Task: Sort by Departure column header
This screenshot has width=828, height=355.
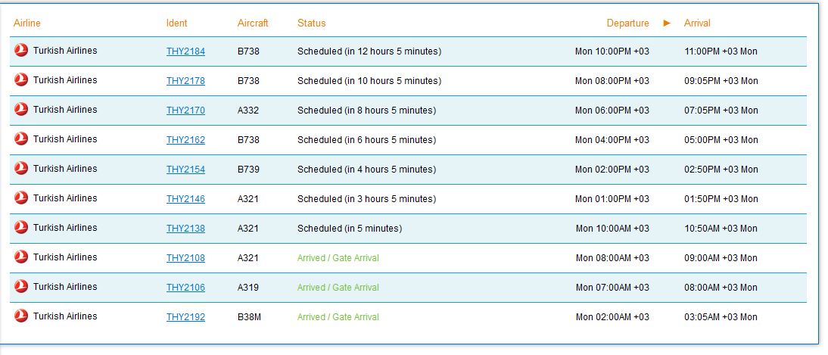Action: point(628,23)
